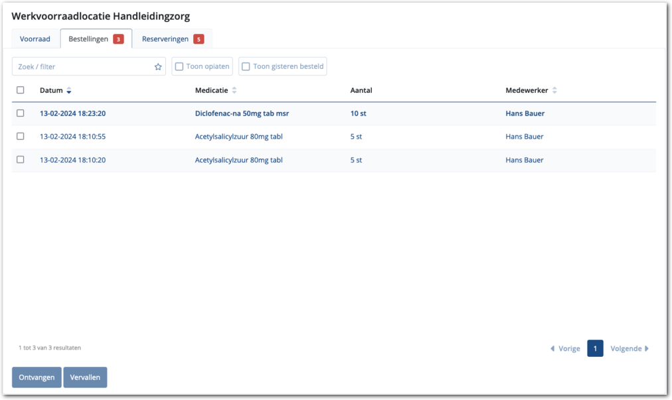The height and width of the screenshot is (400, 672).
Task: Click the red badge on Bestellingen tab
Action: (118, 39)
